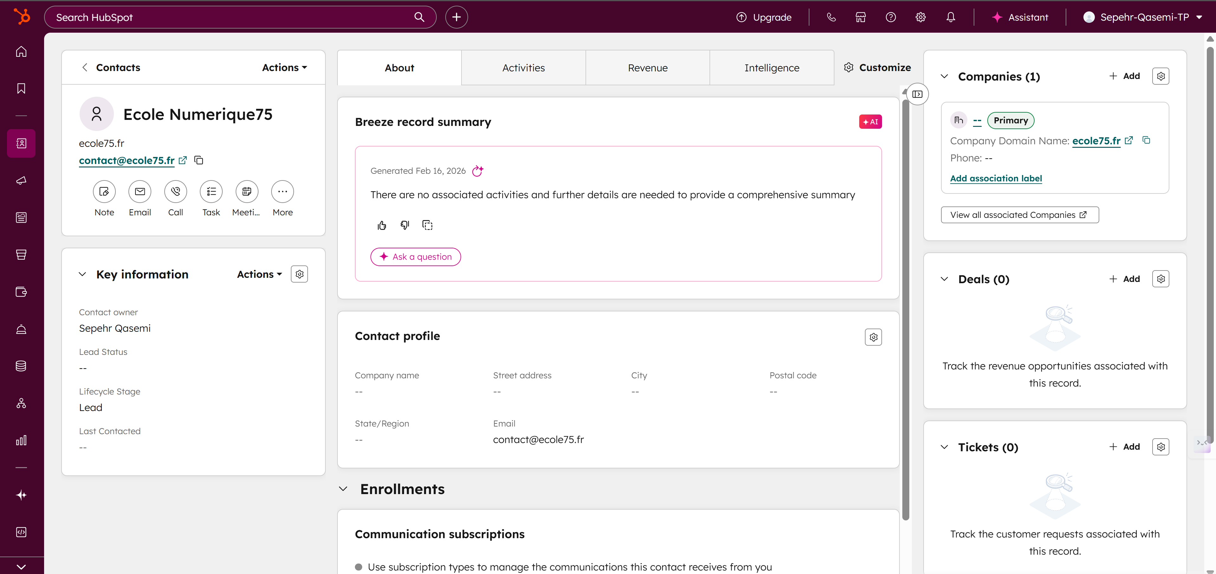Open the Breeze AI sparkle icon in the sidebar

pyautogui.click(x=21, y=495)
